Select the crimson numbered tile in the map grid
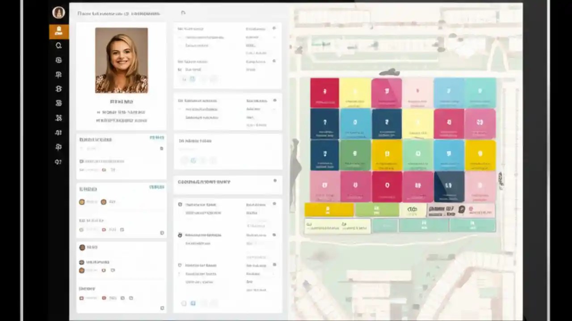Image resolution: width=572 pixels, height=321 pixels. 324,91
